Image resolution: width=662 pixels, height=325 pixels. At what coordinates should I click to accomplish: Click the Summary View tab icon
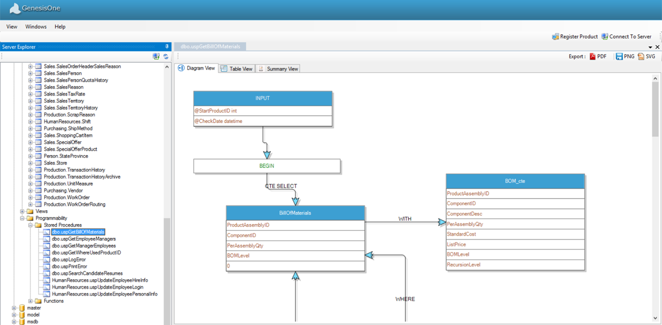click(261, 69)
